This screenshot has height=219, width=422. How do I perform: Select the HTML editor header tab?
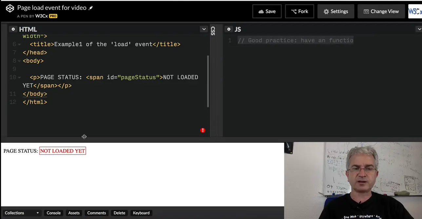click(x=28, y=29)
